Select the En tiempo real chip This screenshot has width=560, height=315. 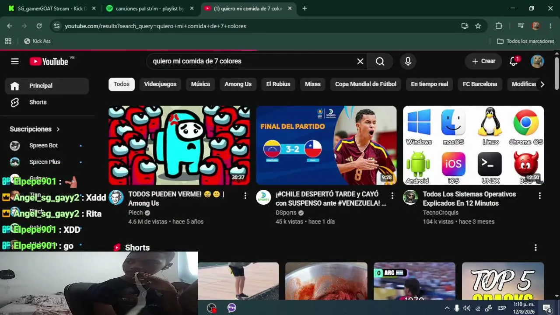[430, 84]
